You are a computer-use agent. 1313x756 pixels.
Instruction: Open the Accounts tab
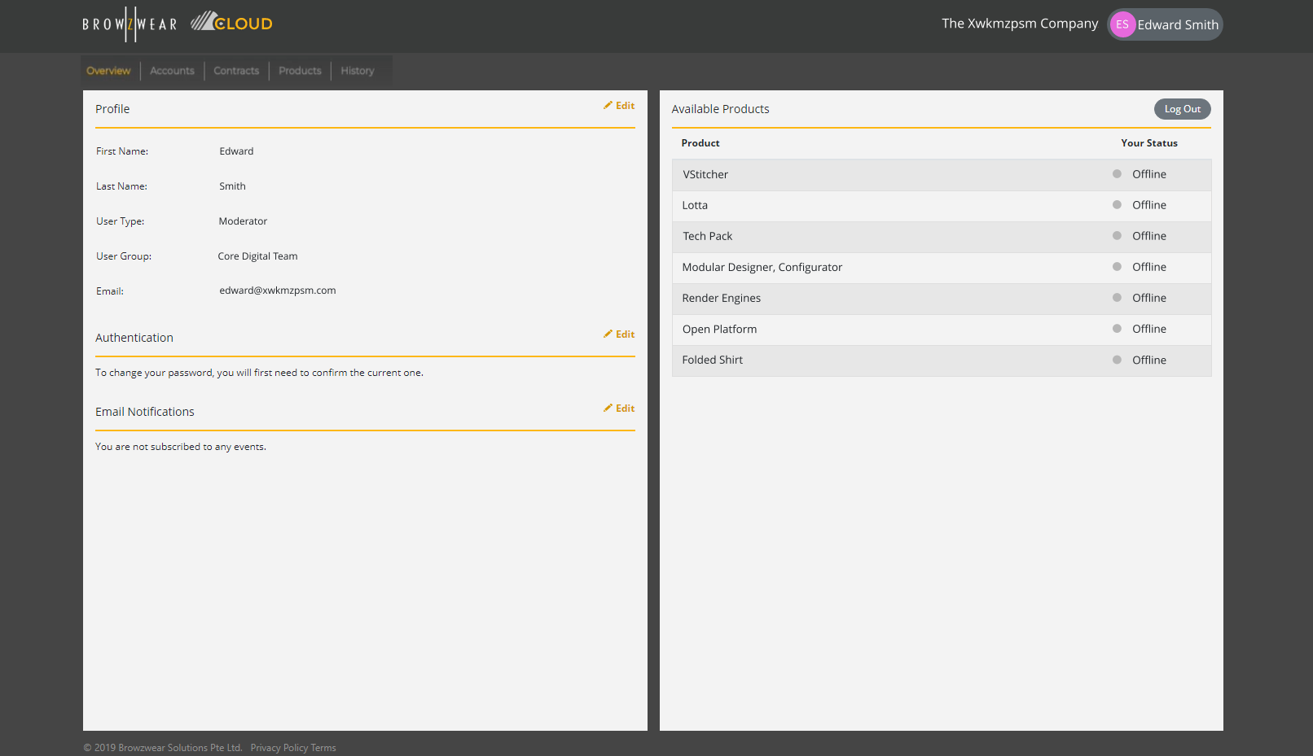[172, 71]
